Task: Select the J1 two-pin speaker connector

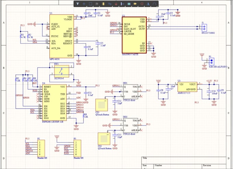Action: [204, 28]
